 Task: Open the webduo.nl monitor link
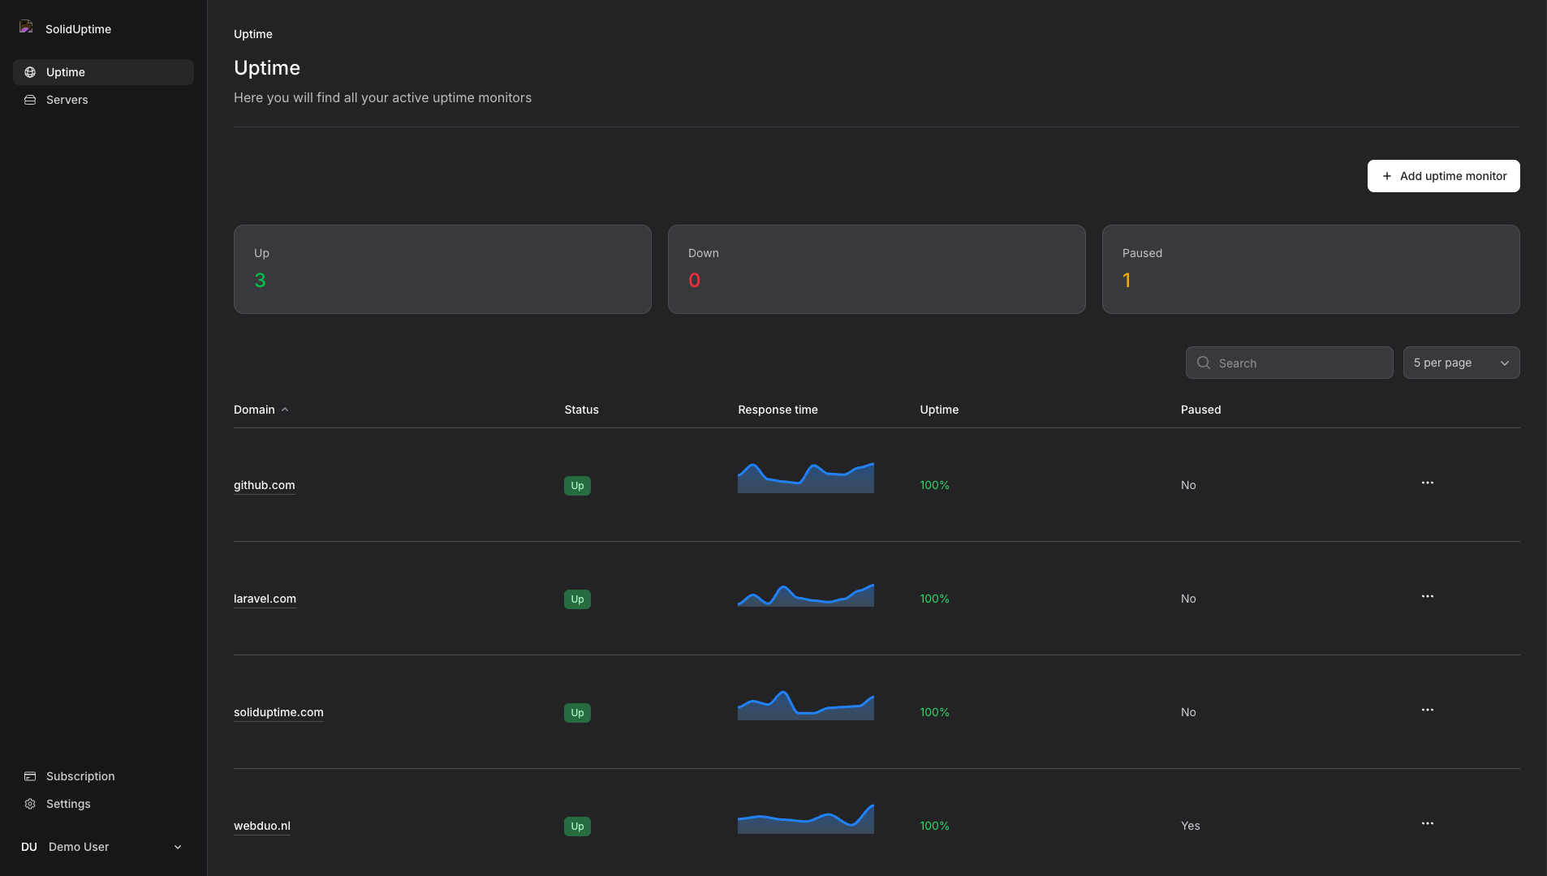(262, 826)
